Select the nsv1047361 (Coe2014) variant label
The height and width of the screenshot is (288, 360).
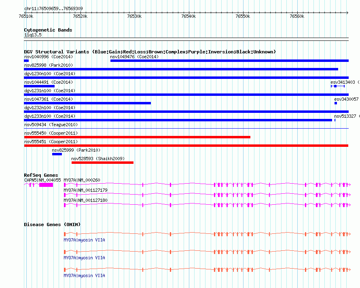pyautogui.click(x=49, y=99)
